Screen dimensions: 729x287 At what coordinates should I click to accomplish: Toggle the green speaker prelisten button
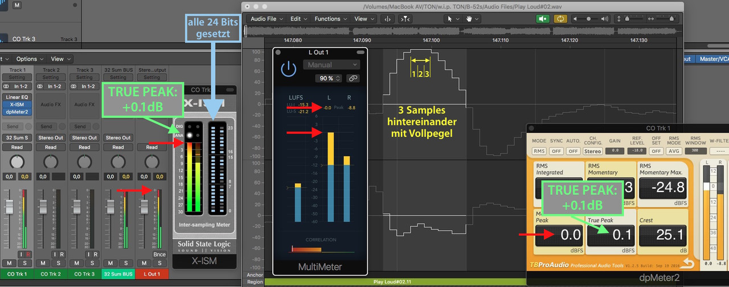pos(544,19)
